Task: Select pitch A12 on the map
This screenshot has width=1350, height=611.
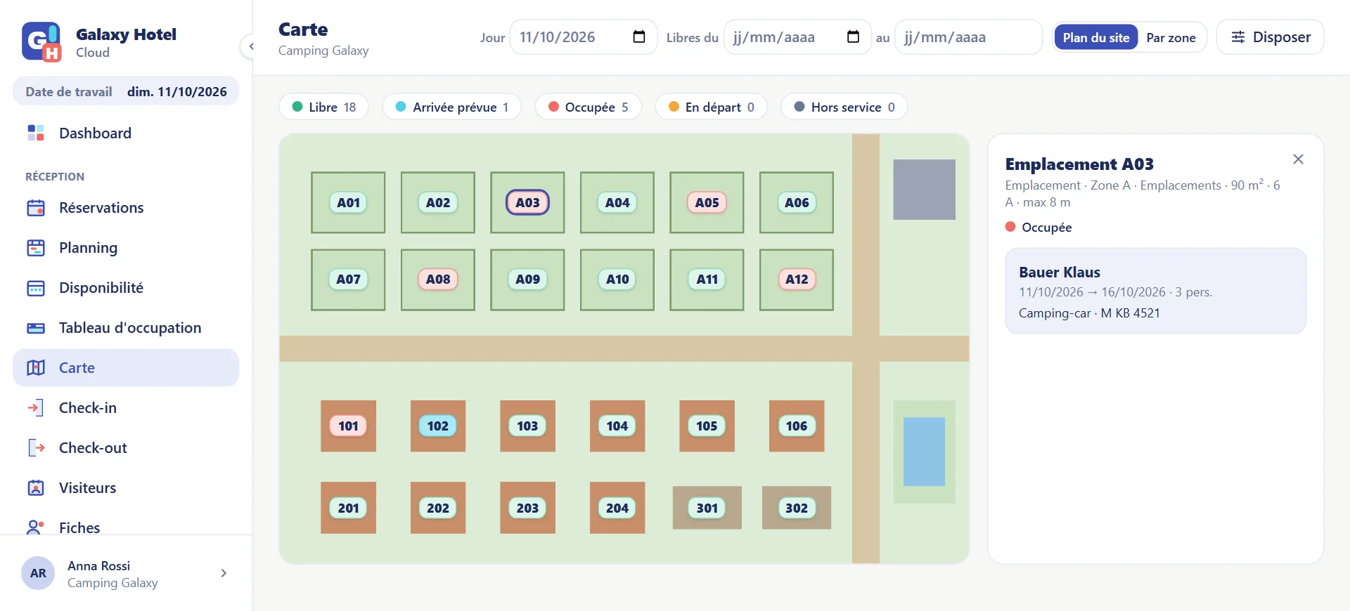Action: point(797,280)
